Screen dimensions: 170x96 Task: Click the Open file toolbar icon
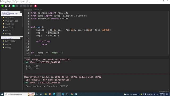tap(6, 6)
